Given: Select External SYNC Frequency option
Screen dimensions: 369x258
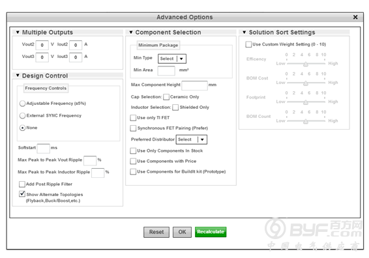Looking at the screenshot, I should pos(22,115).
